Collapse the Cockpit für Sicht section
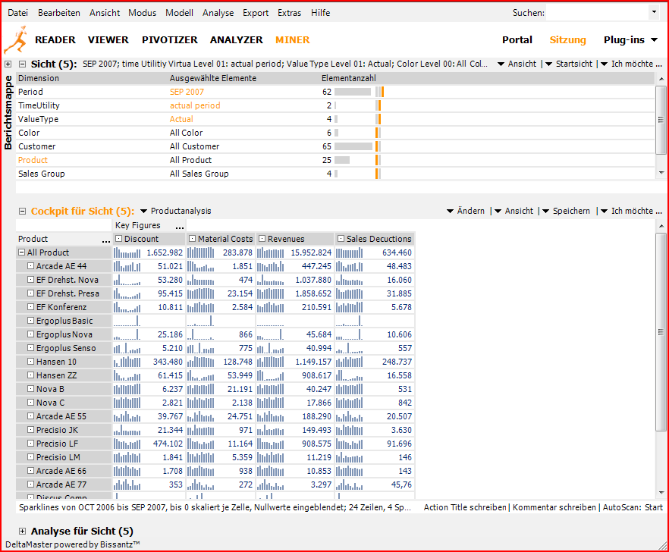Viewport: 669px width, 552px height. tap(23, 211)
